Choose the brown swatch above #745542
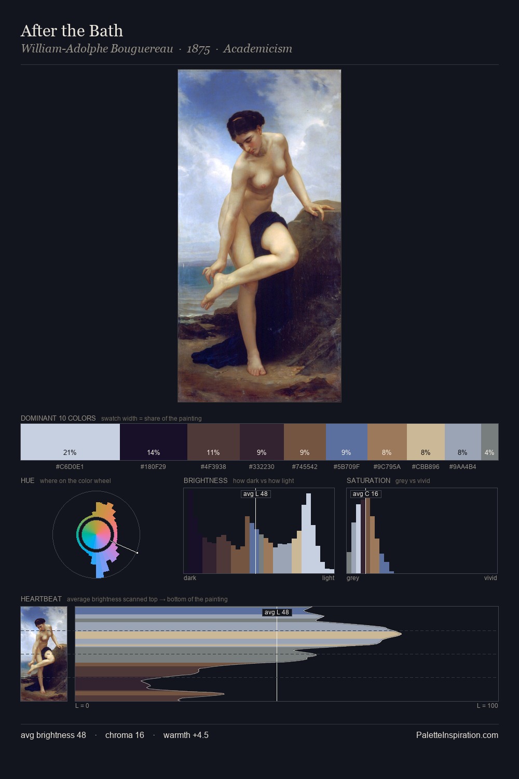 (x=305, y=442)
